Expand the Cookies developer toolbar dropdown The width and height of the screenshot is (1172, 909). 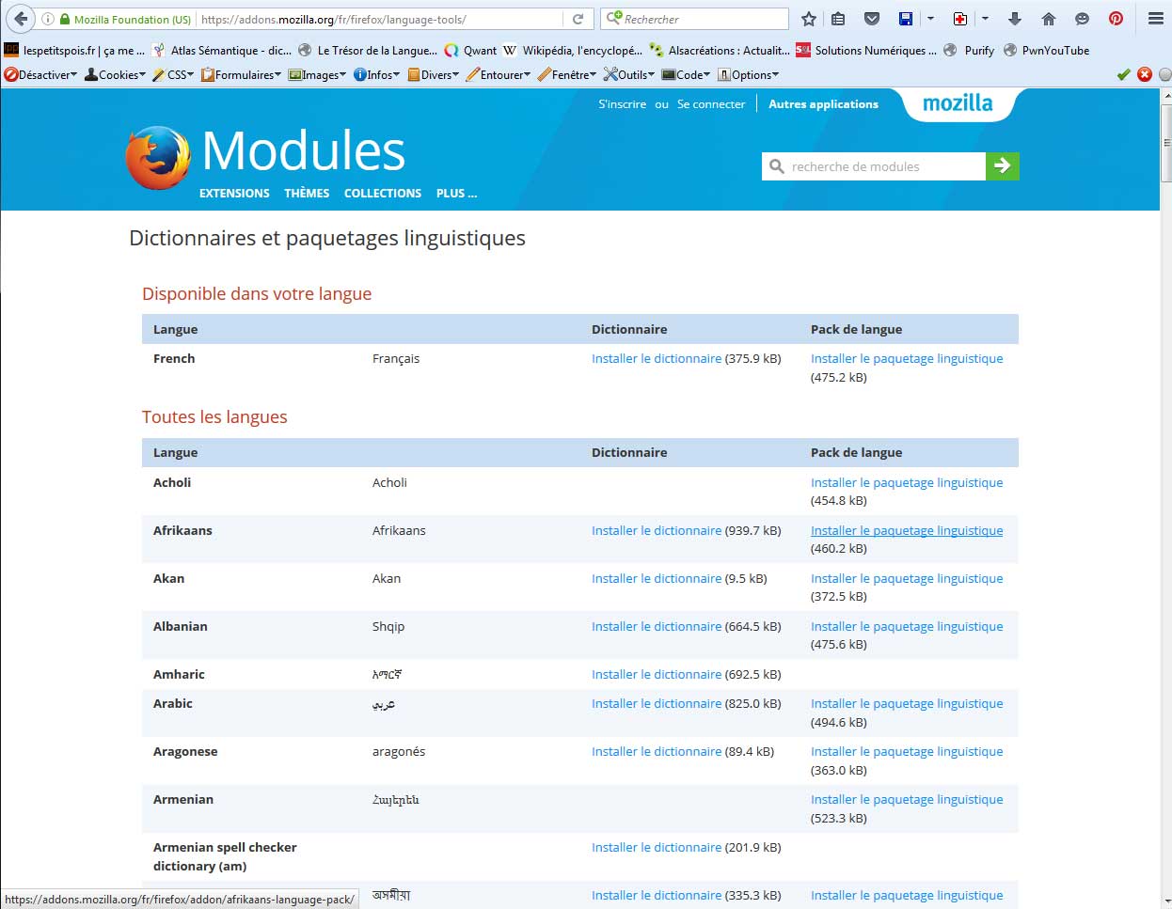pyautogui.click(x=116, y=75)
